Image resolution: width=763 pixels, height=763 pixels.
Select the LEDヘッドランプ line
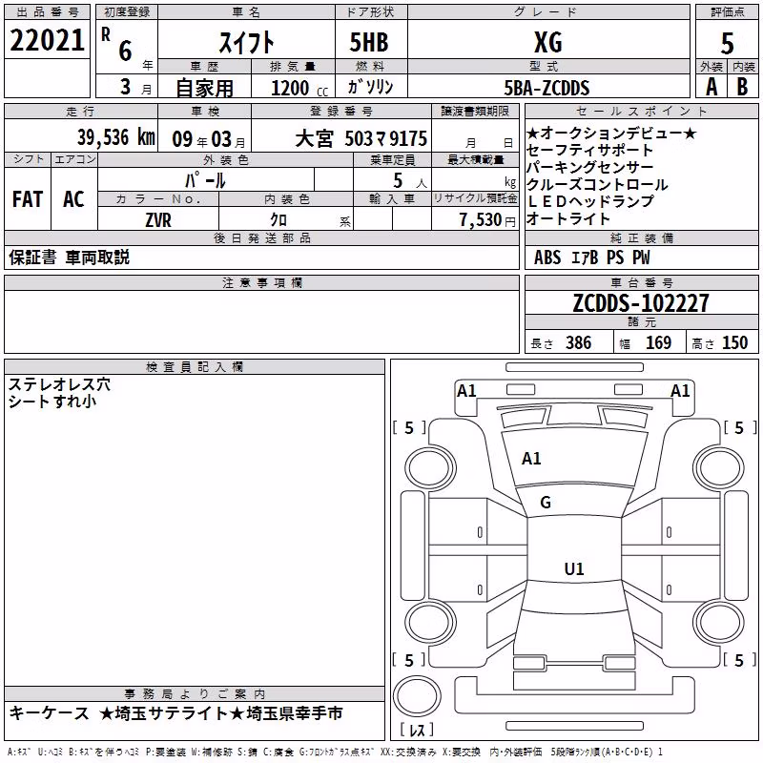[590, 201]
